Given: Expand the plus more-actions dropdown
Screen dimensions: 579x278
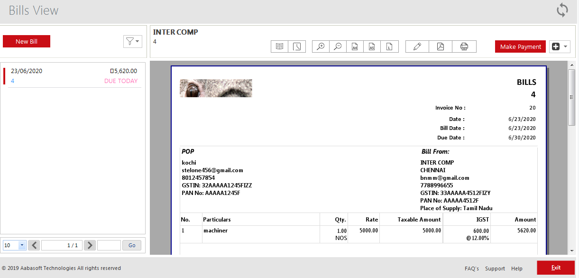Looking at the screenshot, I should coord(560,46).
